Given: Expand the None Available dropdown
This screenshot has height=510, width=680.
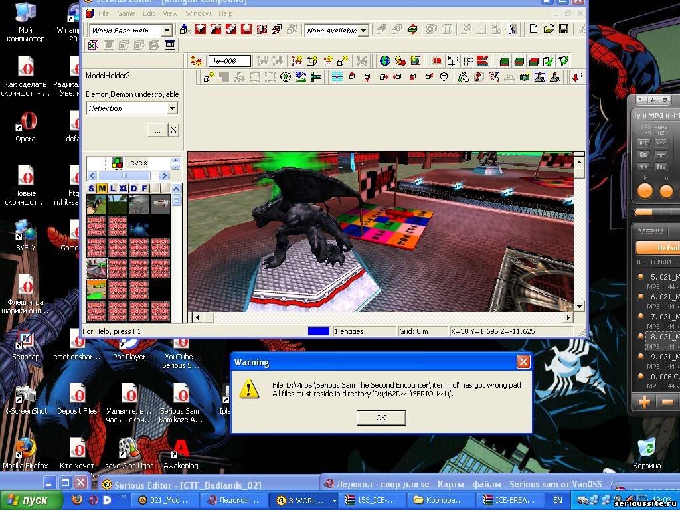Looking at the screenshot, I should [x=364, y=31].
